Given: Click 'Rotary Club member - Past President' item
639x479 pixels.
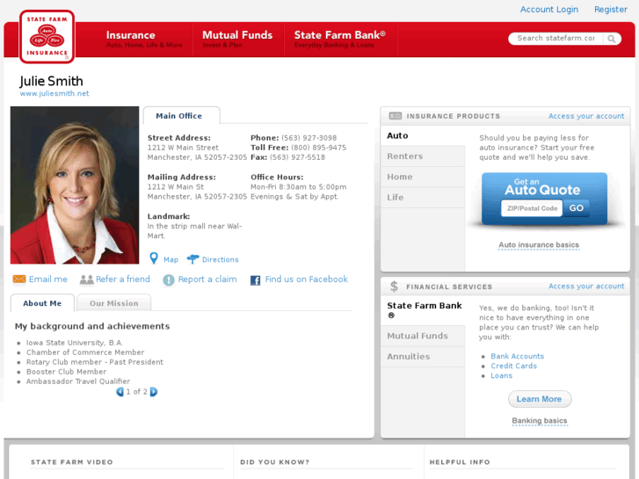Looking at the screenshot, I should click(x=95, y=362).
